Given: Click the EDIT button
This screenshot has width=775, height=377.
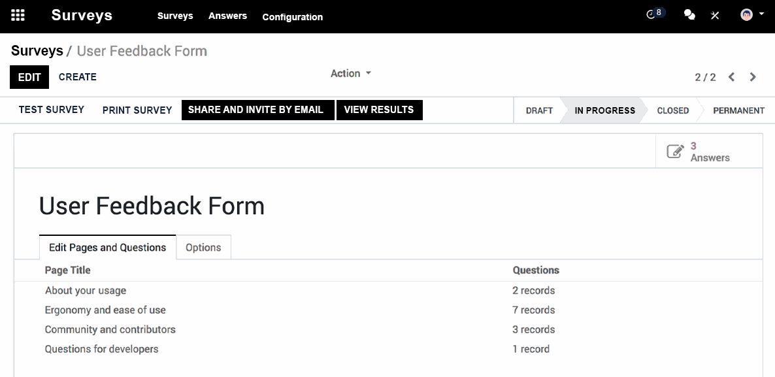Looking at the screenshot, I should (29, 77).
